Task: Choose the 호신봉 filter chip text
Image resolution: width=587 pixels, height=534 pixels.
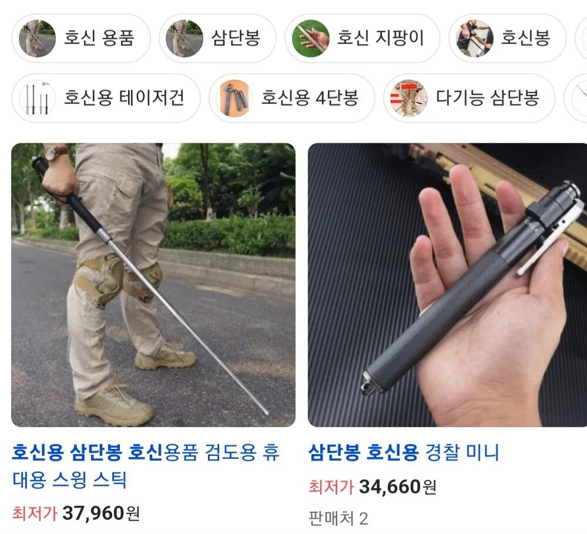Action: [x=525, y=38]
